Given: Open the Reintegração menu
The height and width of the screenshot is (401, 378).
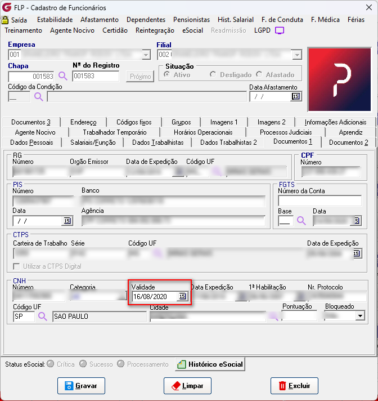Looking at the screenshot, I should click(x=155, y=30).
